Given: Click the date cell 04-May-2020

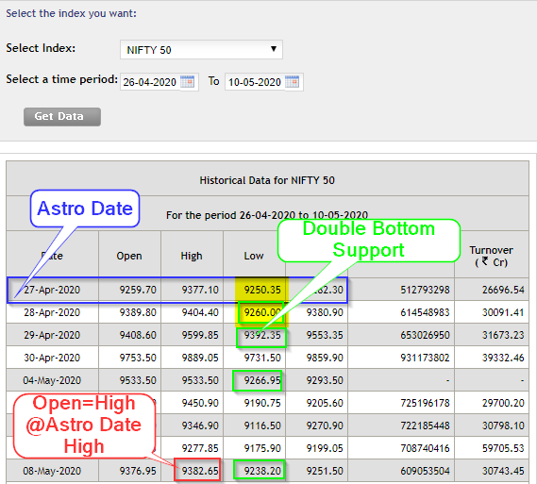Looking at the screenshot, I should click(x=52, y=380).
